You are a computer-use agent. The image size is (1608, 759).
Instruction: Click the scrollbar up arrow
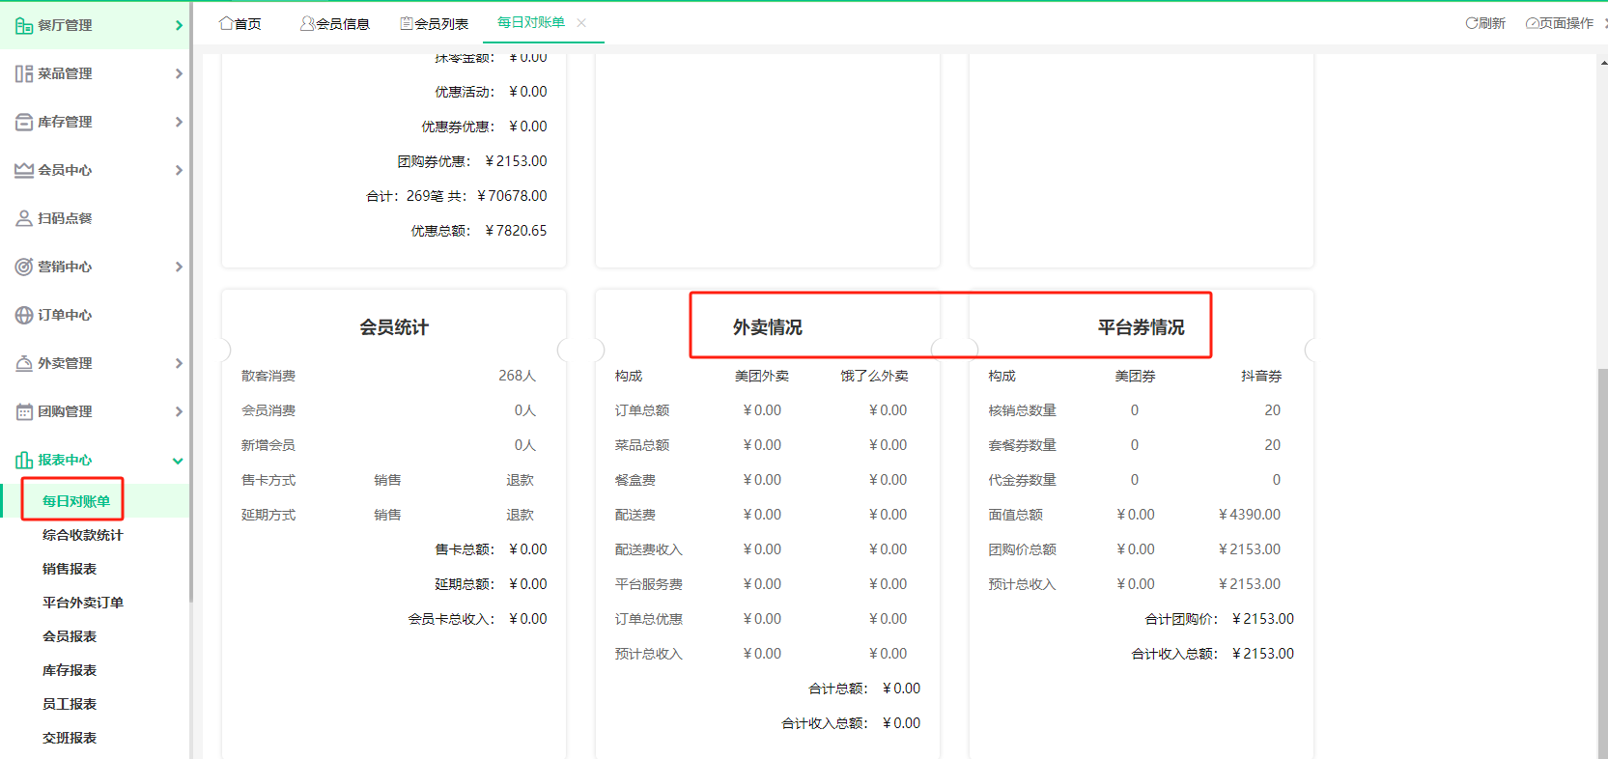point(1603,63)
